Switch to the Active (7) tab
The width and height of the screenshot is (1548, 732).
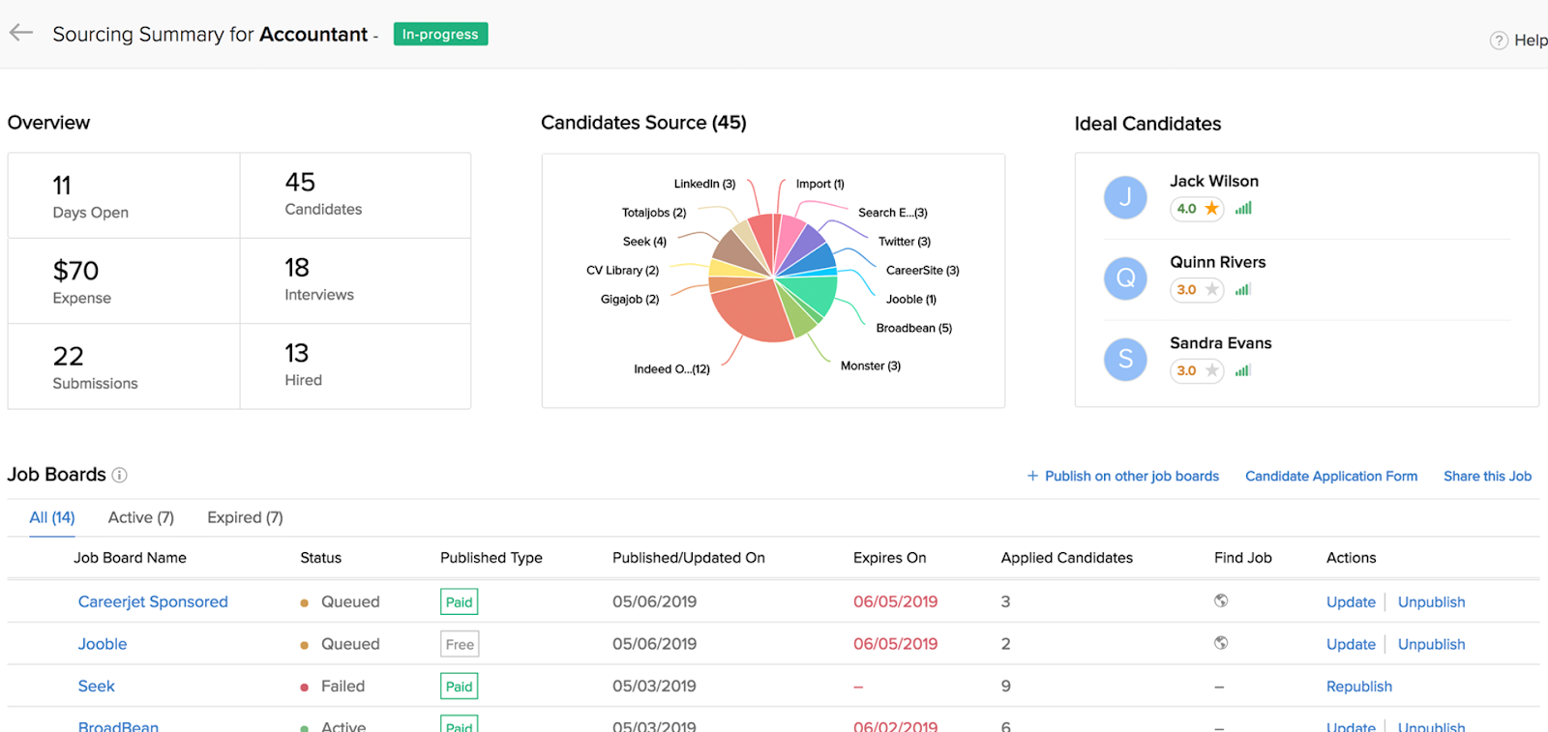point(141,517)
